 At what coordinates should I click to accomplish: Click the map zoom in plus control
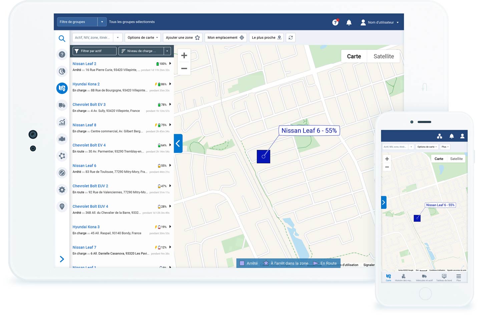184,55
